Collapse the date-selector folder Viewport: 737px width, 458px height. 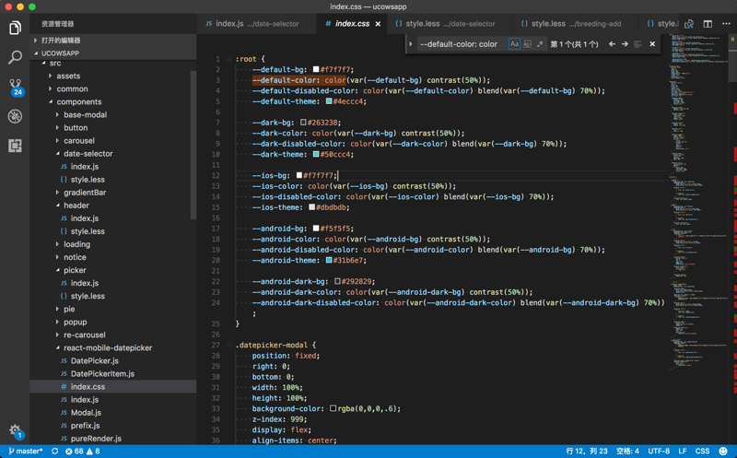coord(87,154)
